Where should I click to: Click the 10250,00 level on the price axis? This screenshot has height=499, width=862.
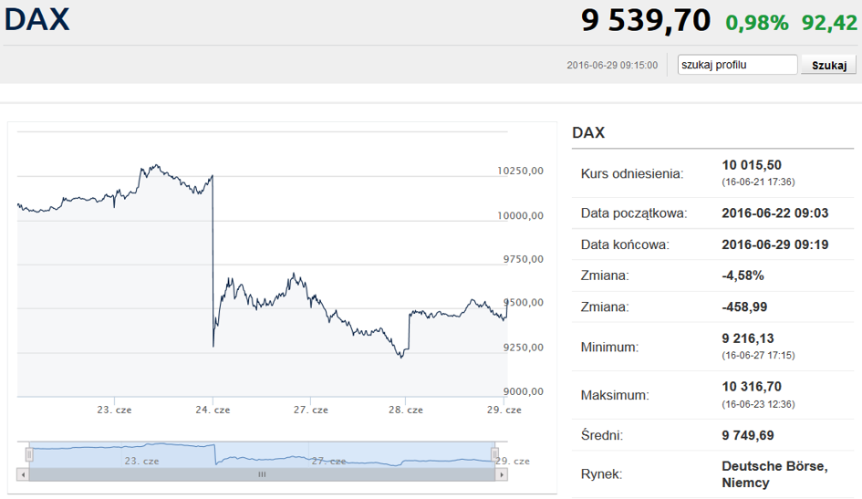[x=521, y=171]
